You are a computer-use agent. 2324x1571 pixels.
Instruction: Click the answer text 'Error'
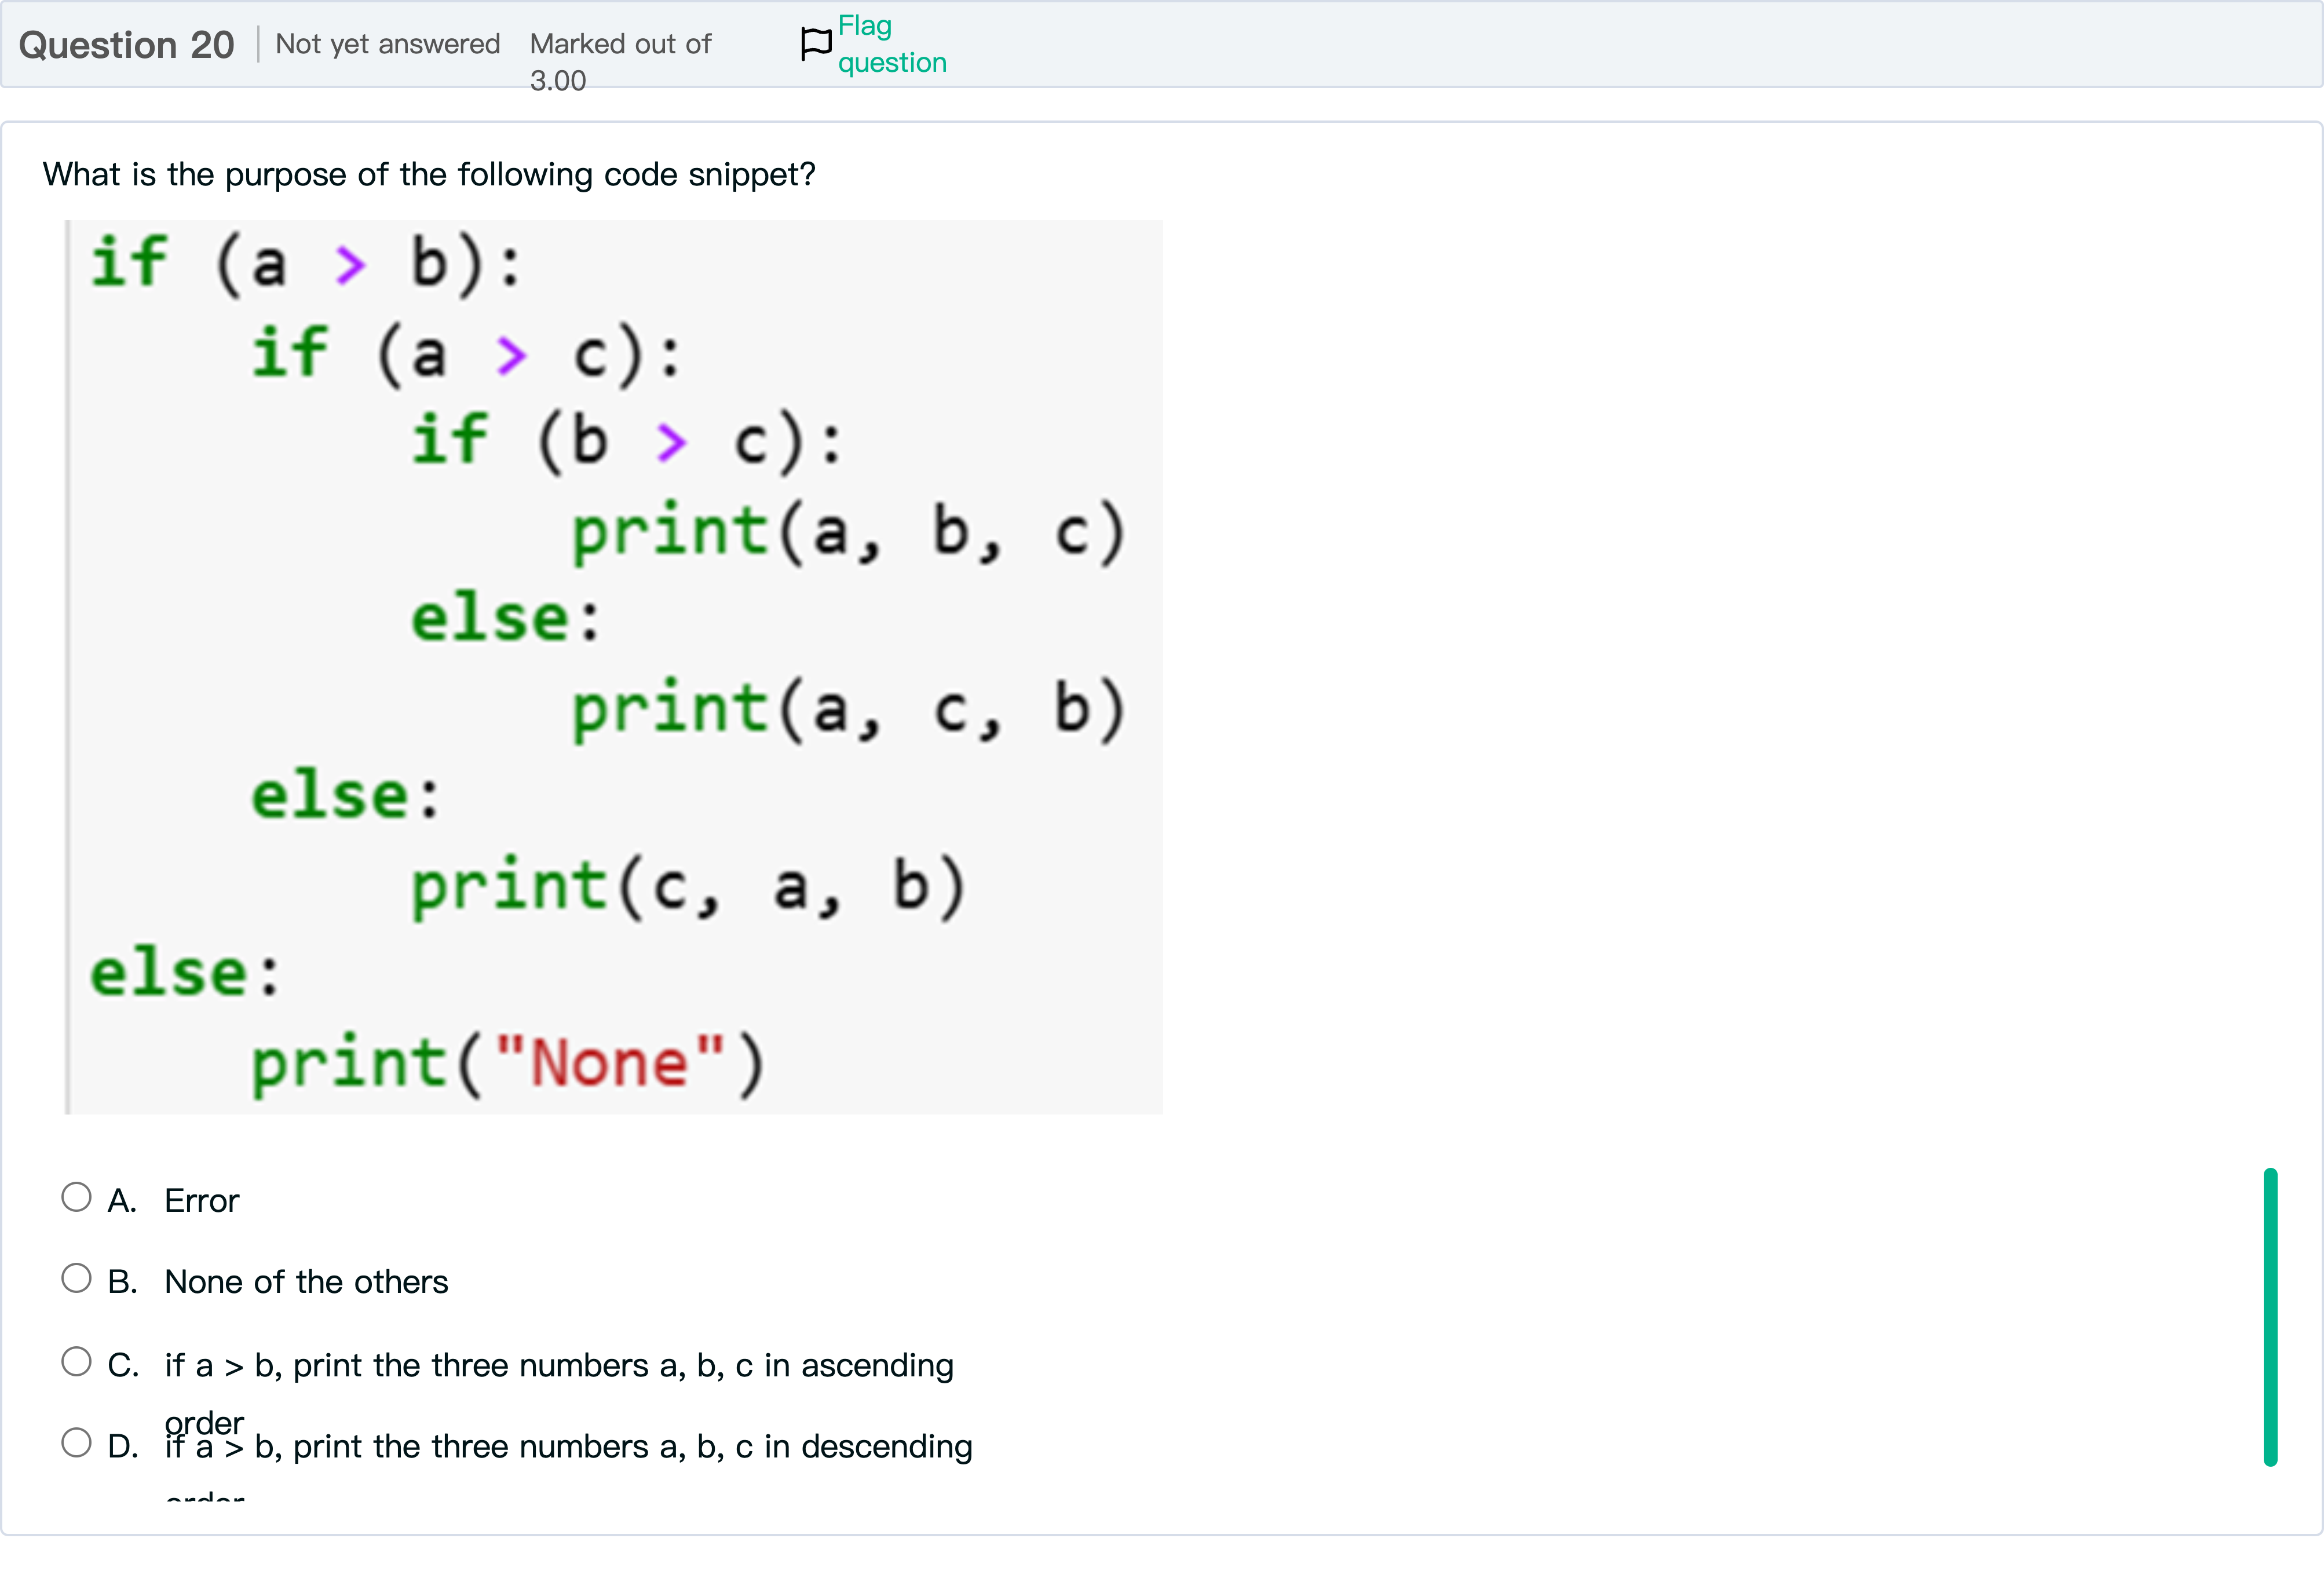[x=201, y=1200]
